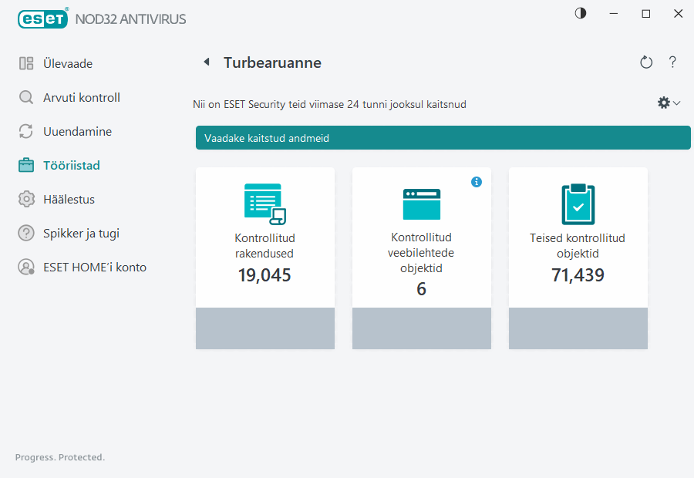Open help via the question mark icon
Viewport: 694px width, 478px height.
click(672, 62)
